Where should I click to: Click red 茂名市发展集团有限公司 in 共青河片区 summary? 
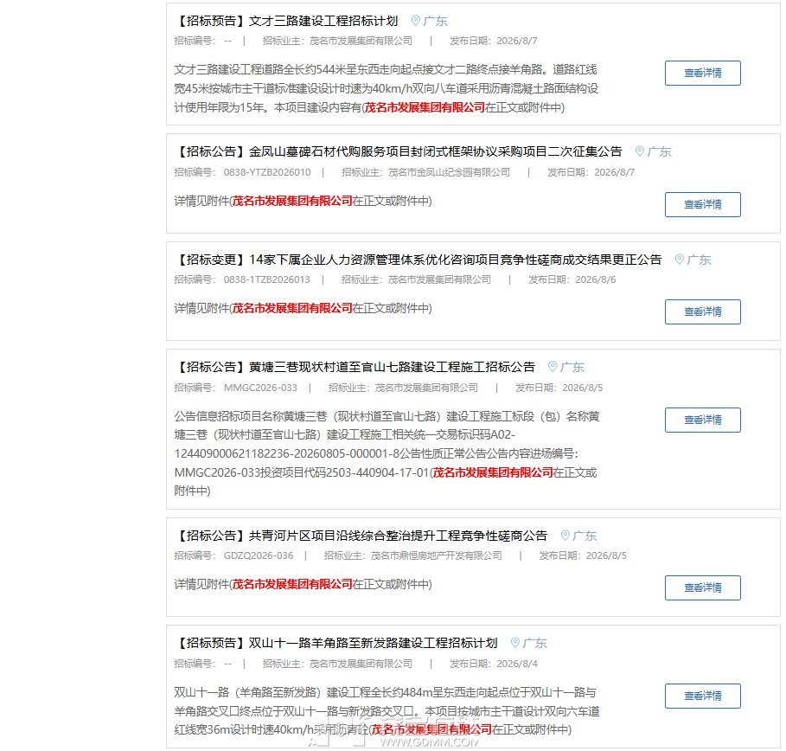292,584
